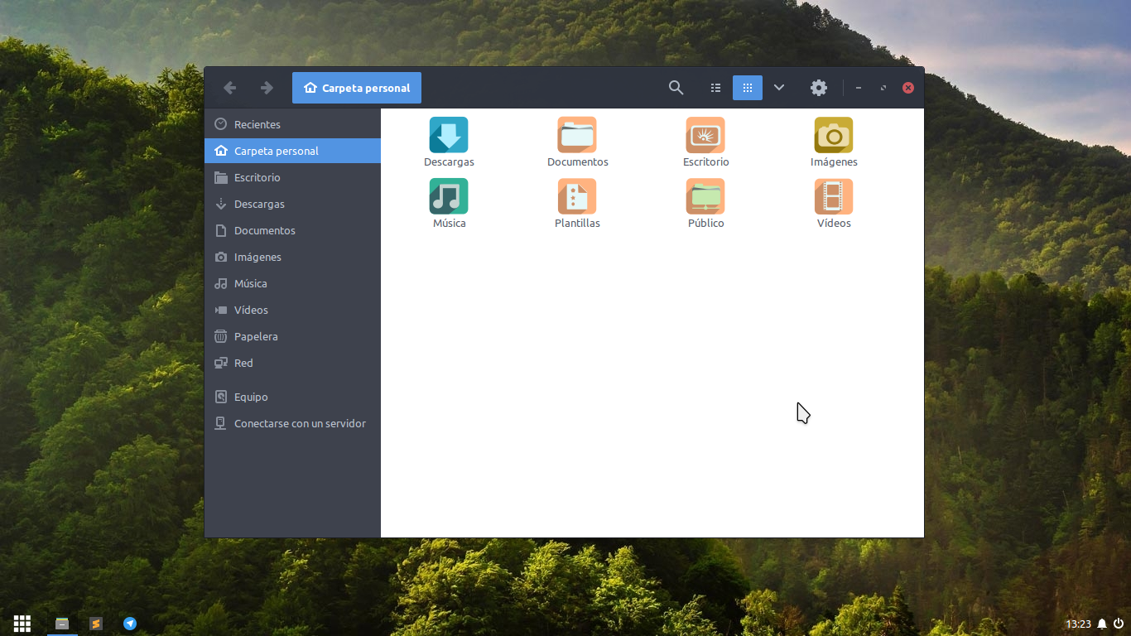The width and height of the screenshot is (1131, 636).
Task: Select Carpeta personal in the sidebar
Action: [292, 151]
